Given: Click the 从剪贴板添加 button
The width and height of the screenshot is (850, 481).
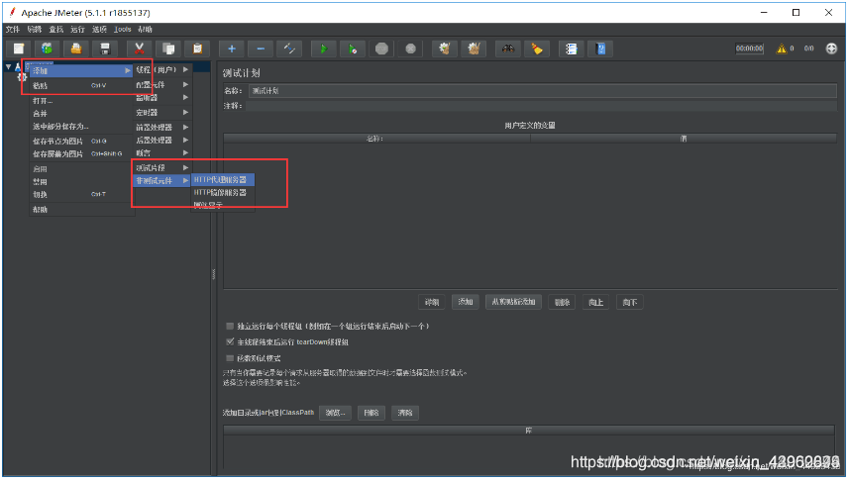Looking at the screenshot, I should pyautogui.click(x=513, y=302).
